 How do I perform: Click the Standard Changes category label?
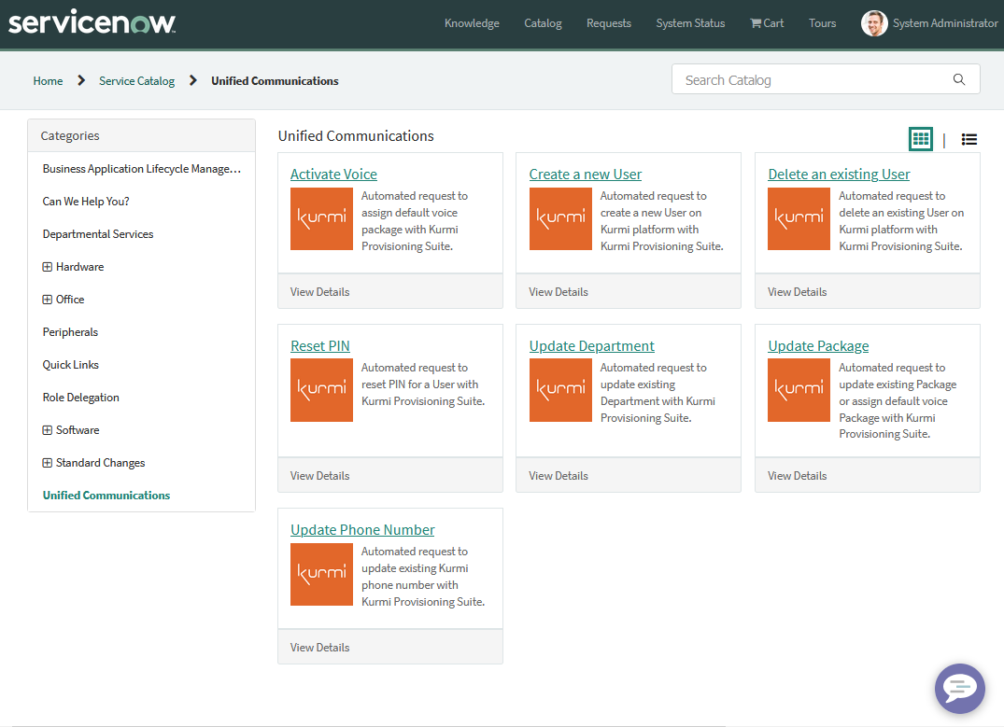coord(101,463)
